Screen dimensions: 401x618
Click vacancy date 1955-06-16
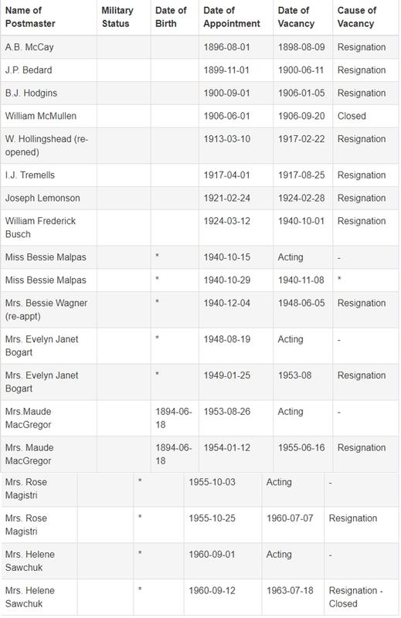pos(301,447)
